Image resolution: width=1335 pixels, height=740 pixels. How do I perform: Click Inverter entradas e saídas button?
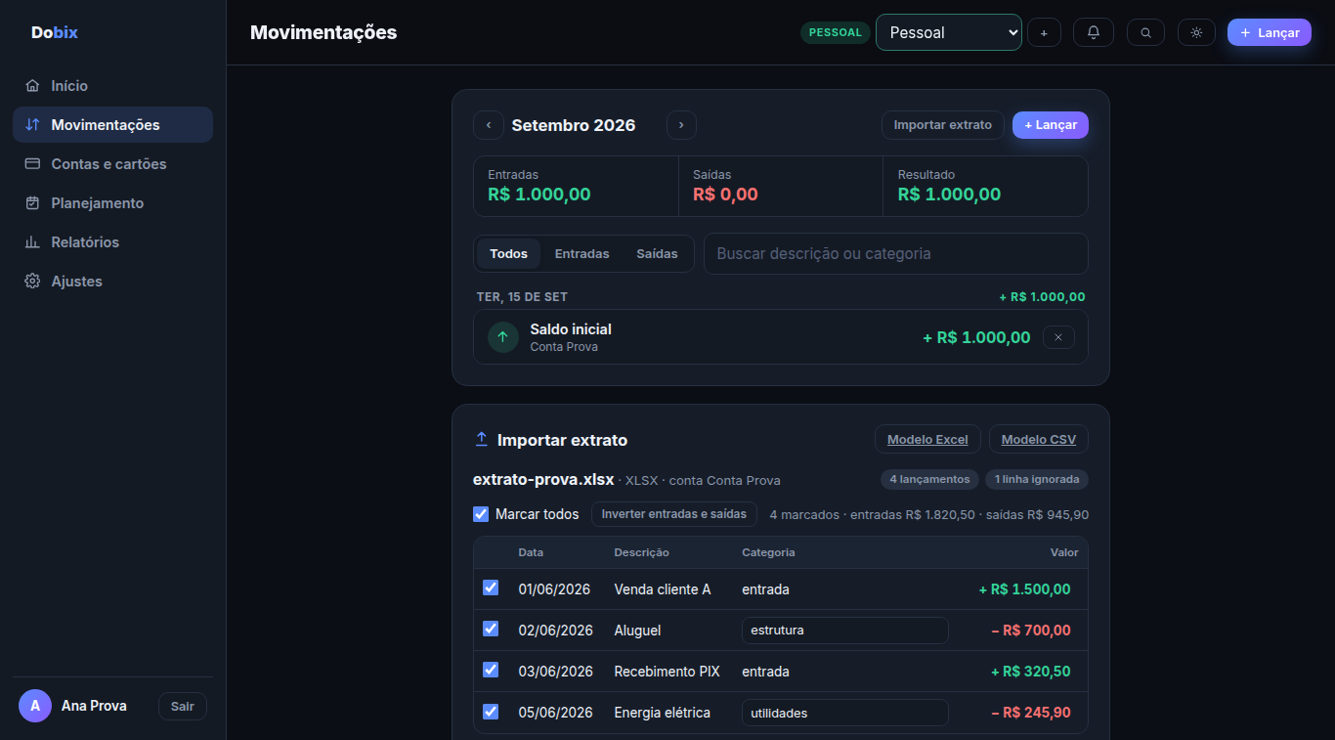pyautogui.click(x=674, y=514)
